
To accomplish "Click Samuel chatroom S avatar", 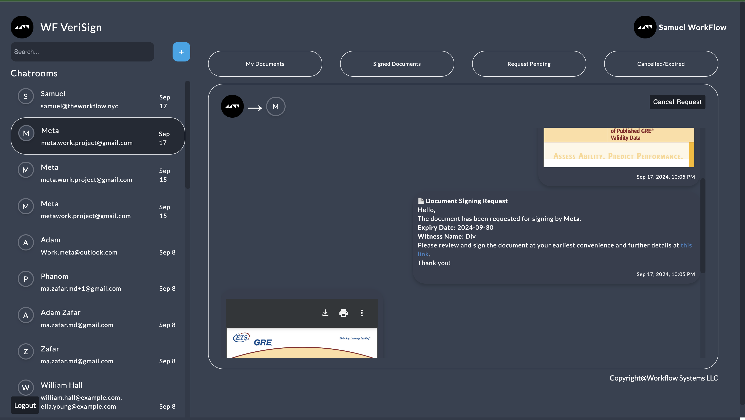I will 26,96.
